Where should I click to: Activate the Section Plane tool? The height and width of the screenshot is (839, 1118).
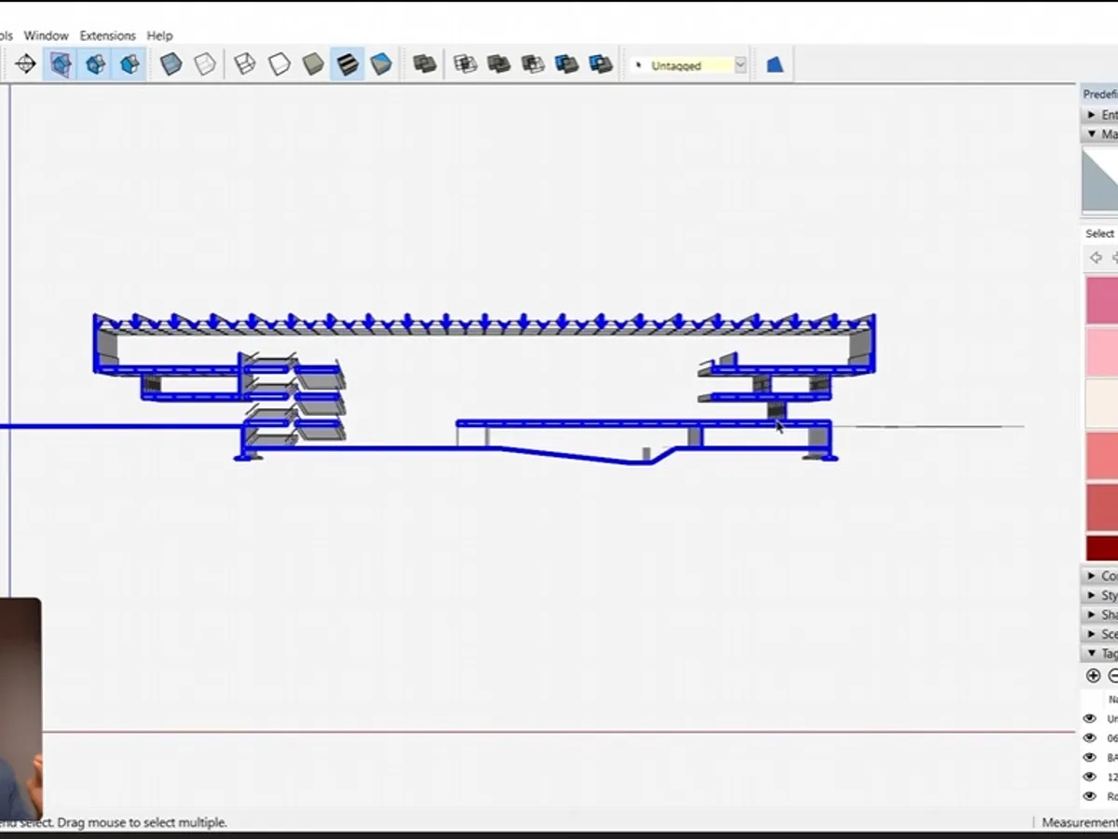(26, 63)
